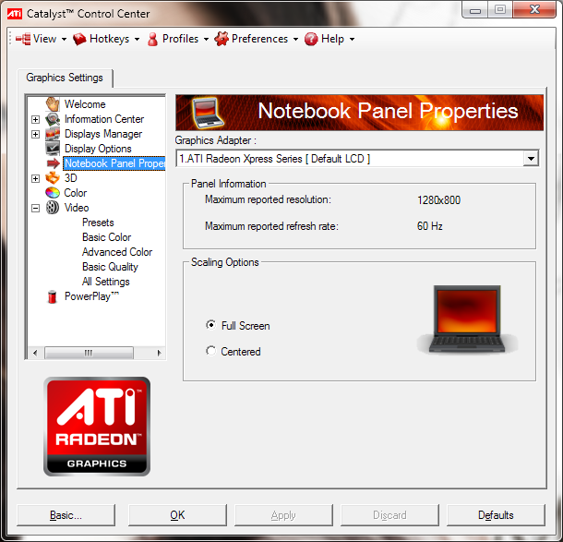The width and height of the screenshot is (563, 542).
Task: Close the Catalyst Control Center window
Action: (534, 10)
